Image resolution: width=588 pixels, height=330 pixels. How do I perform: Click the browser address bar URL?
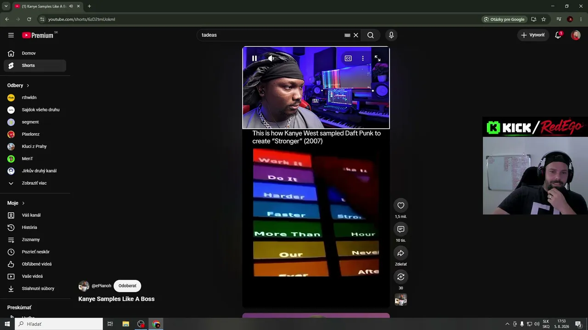pyautogui.click(x=82, y=19)
